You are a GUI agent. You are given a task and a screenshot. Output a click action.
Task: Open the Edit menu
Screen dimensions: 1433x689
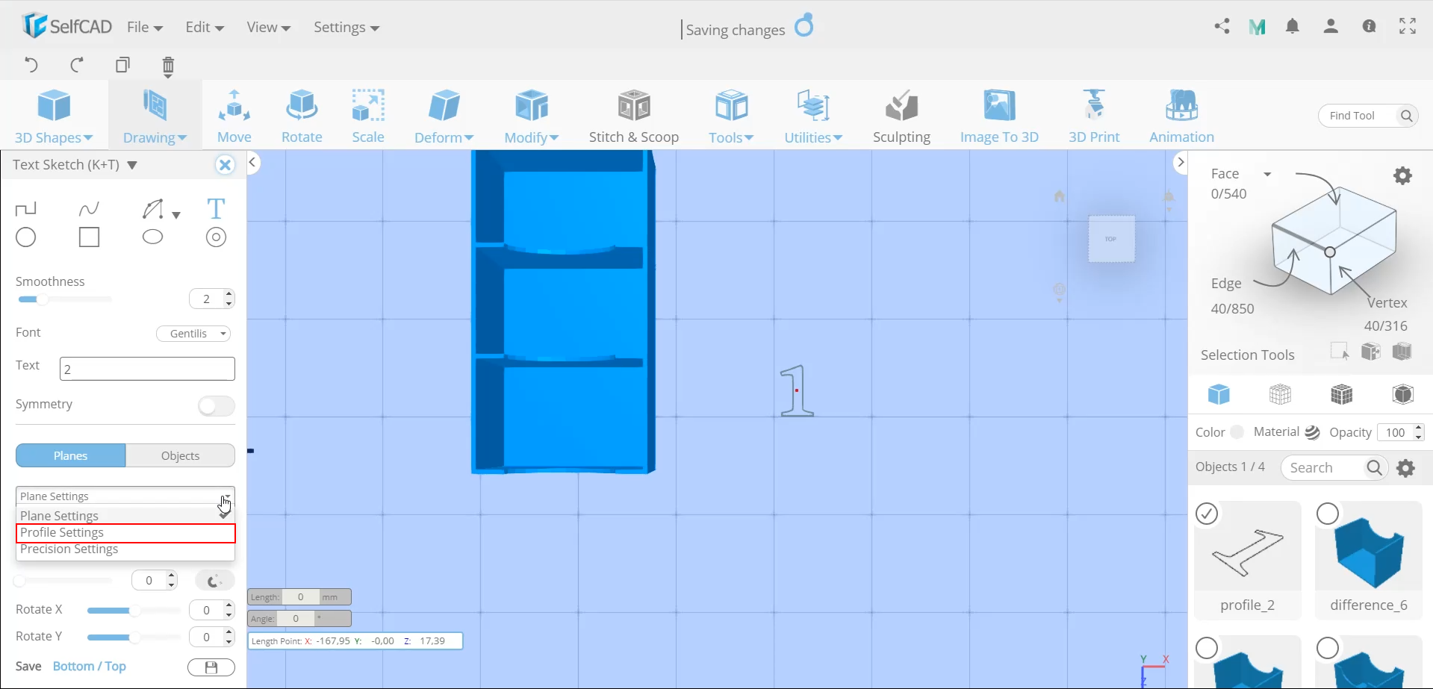[x=205, y=27]
